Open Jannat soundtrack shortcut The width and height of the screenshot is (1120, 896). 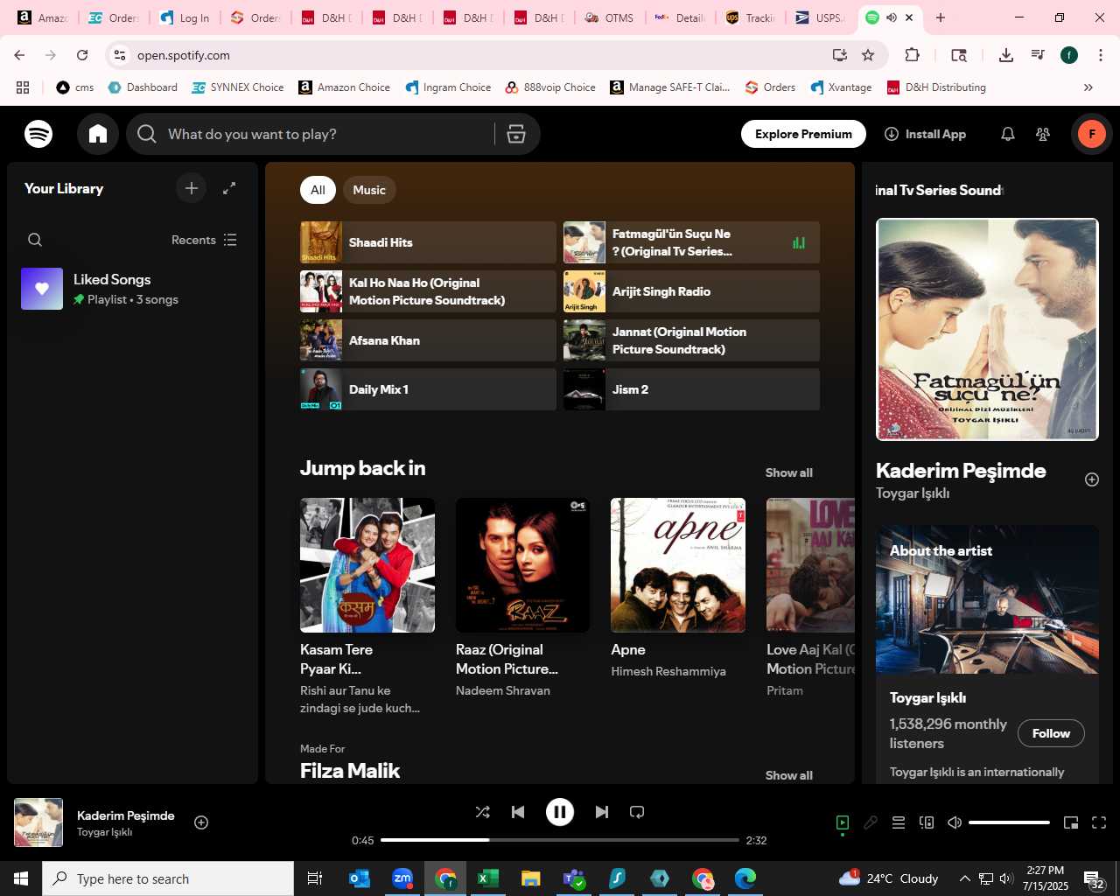(x=691, y=340)
